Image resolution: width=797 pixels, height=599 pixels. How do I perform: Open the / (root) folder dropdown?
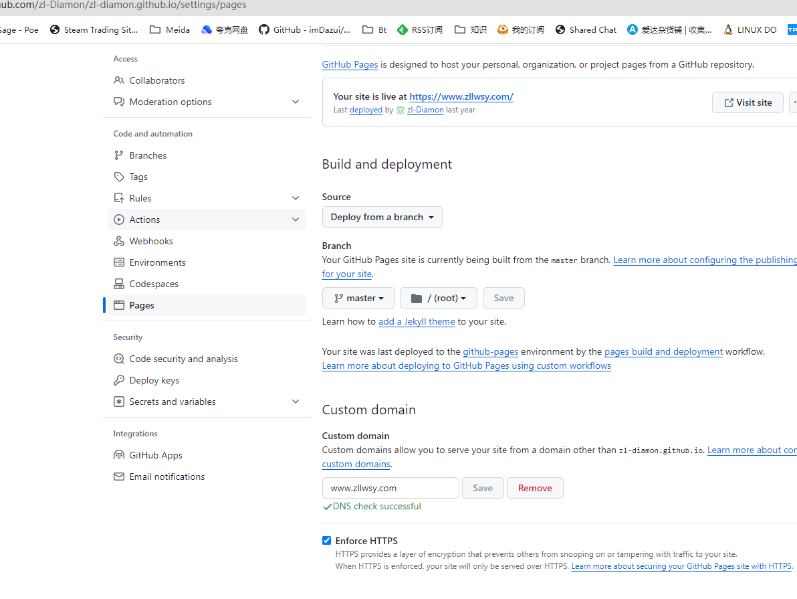point(438,298)
